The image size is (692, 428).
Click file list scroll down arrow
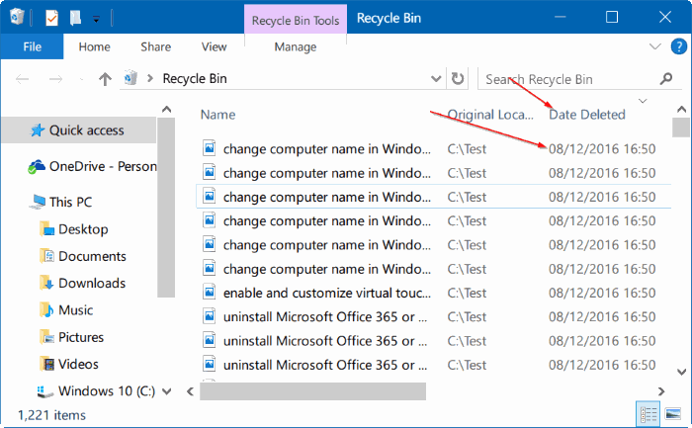tap(681, 372)
